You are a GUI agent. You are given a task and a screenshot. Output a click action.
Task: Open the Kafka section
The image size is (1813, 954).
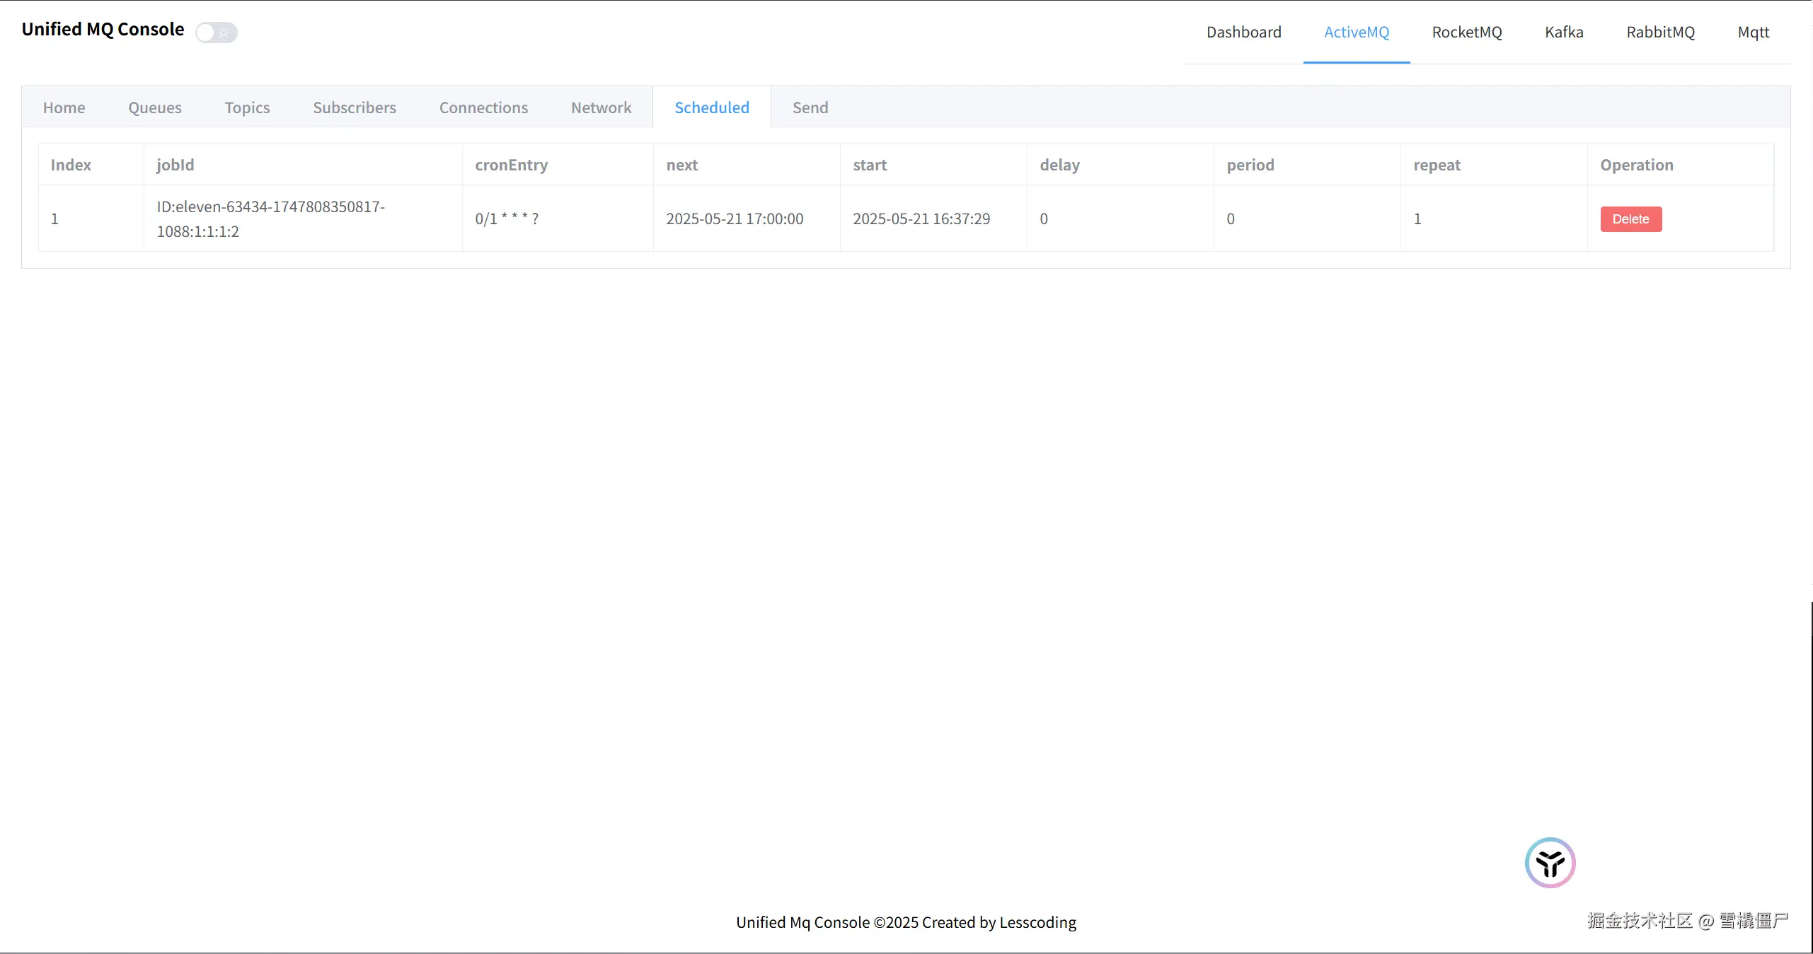pos(1564,33)
